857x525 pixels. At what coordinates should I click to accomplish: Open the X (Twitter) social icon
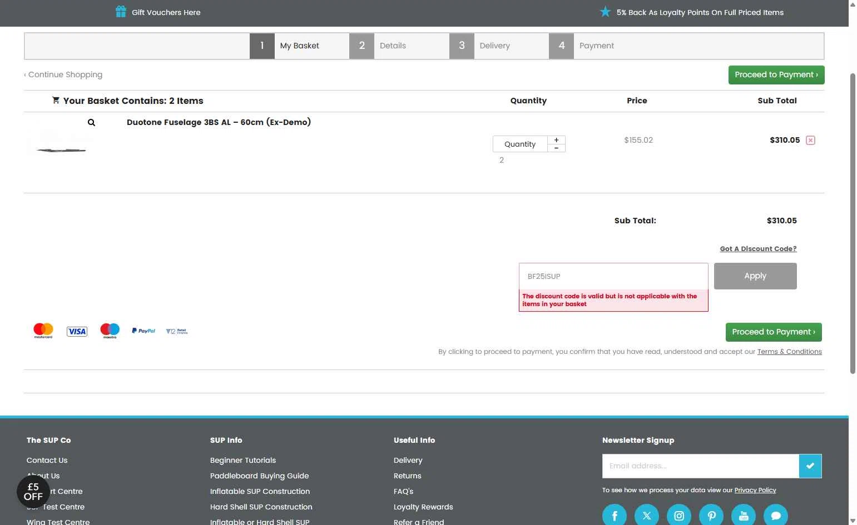[647, 516]
